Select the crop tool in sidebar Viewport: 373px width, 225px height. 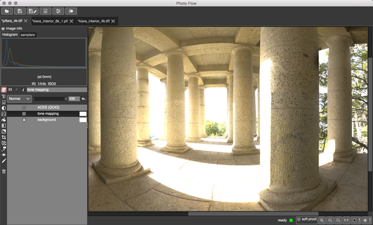[x=4, y=137]
